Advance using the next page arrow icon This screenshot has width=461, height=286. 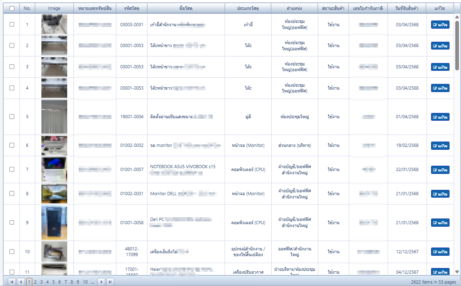(x=102, y=281)
